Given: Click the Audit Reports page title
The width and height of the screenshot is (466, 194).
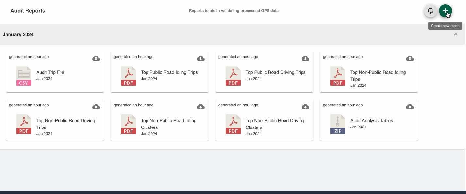Looking at the screenshot, I should 28,11.
